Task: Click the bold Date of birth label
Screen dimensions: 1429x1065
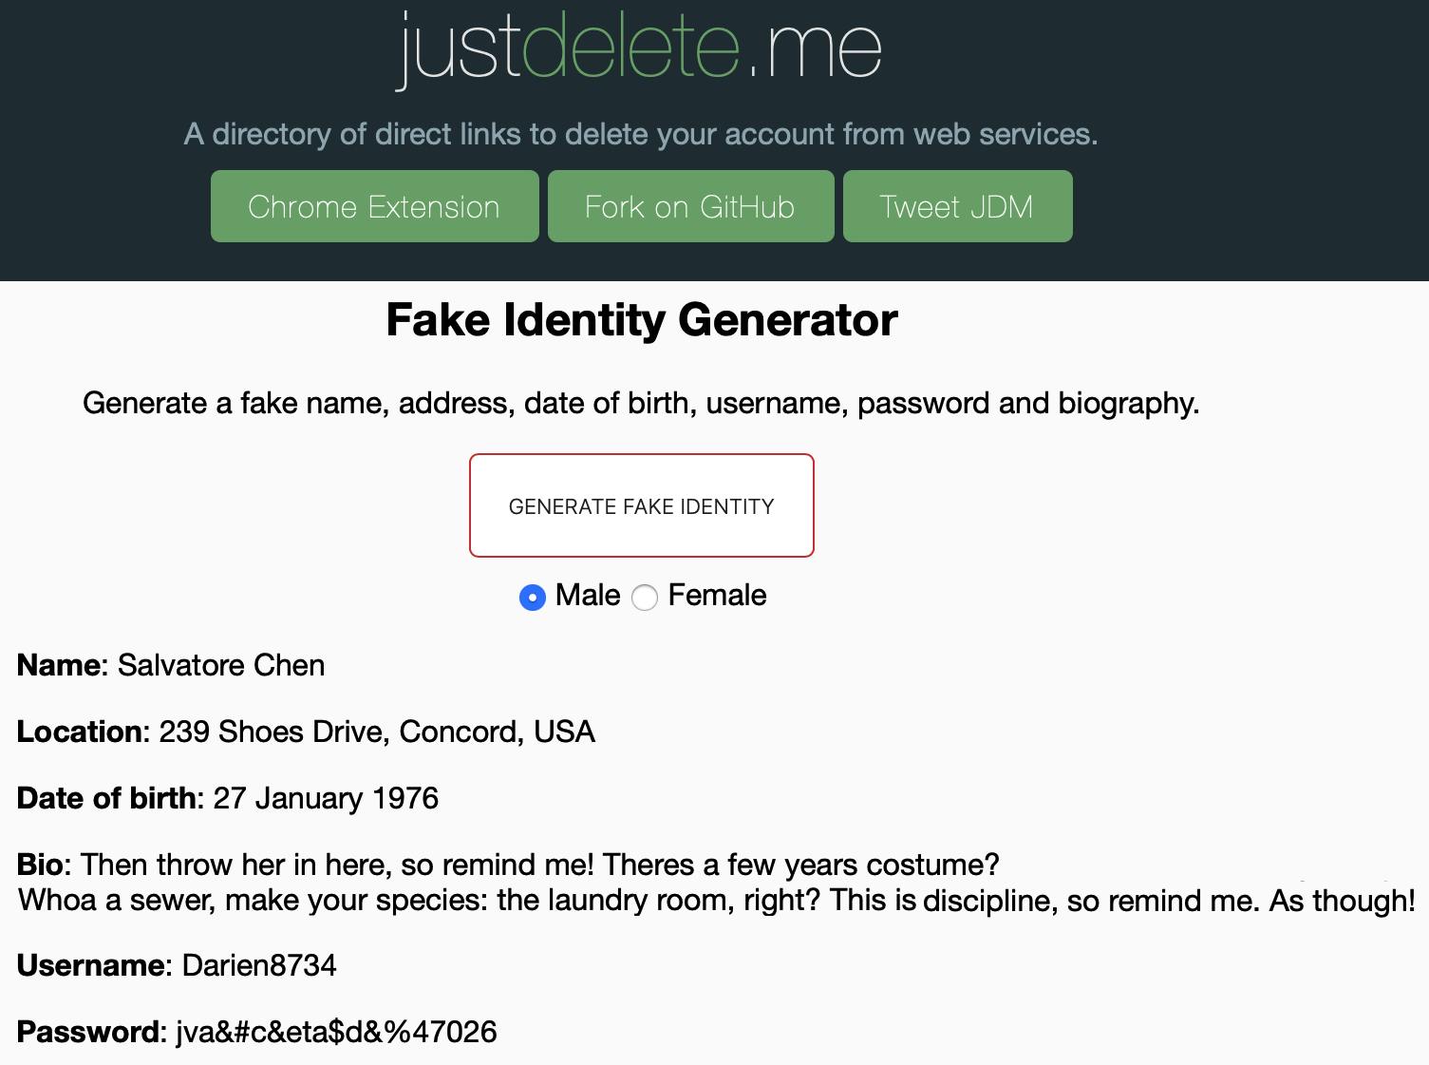Action: (106, 798)
